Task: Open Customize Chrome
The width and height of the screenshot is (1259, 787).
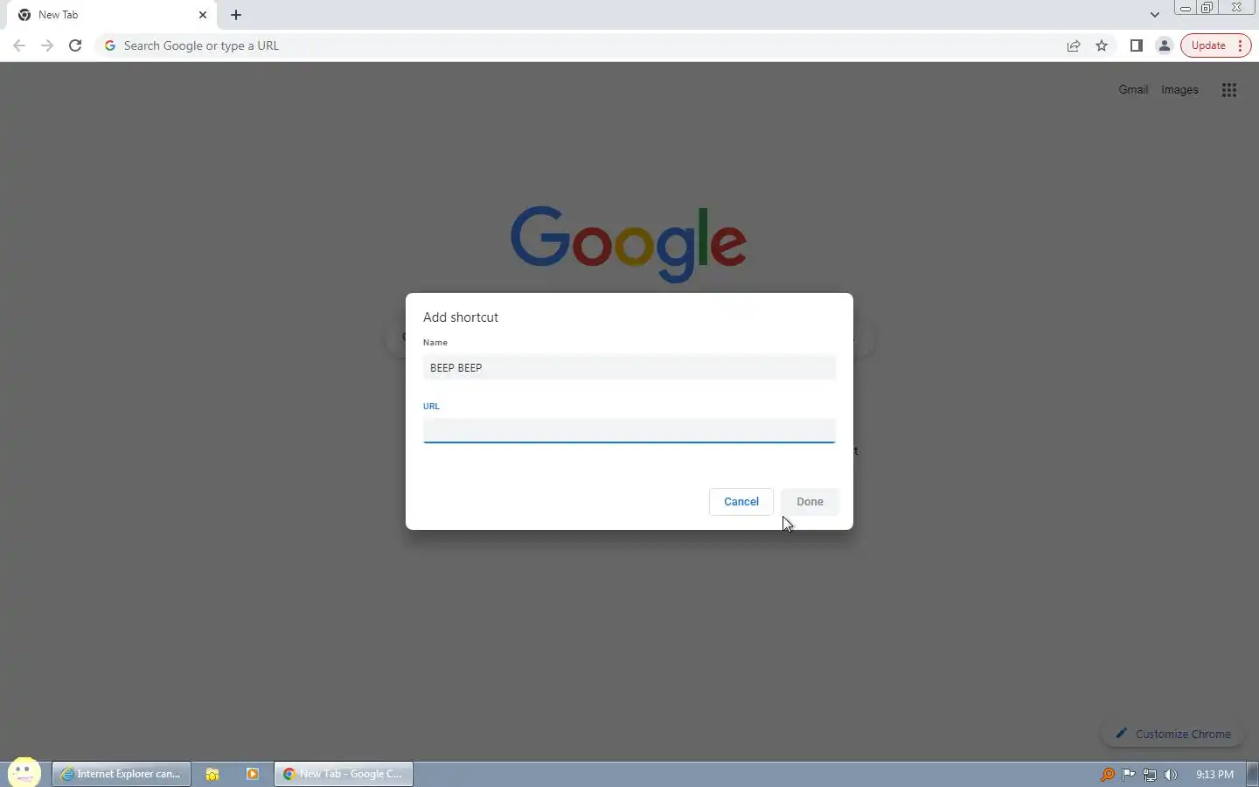Action: [1173, 735]
